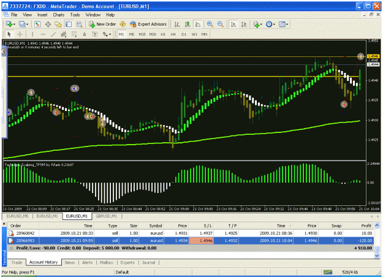Select the Crosshair tool
This screenshot has width=383, height=277.
click(20, 34)
